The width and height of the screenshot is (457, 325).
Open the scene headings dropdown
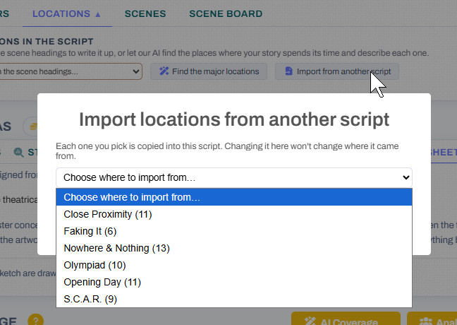point(71,71)
